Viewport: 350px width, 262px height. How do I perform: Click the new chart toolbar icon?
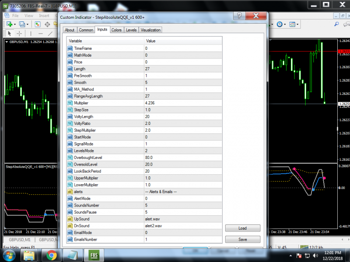click(9, 24)
